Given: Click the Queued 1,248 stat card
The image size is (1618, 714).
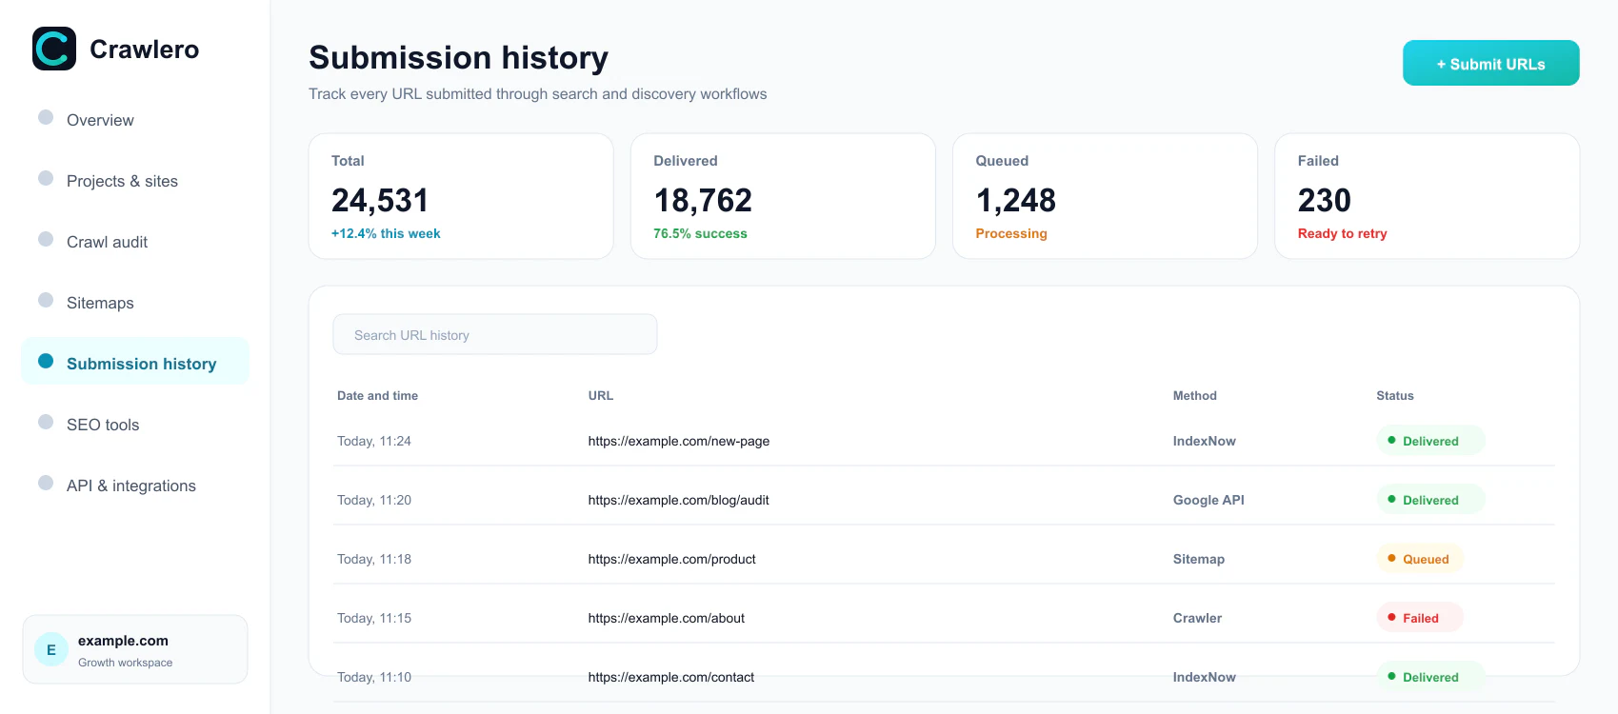Looking at the screenshot, I should click(x=1105, y=195).
